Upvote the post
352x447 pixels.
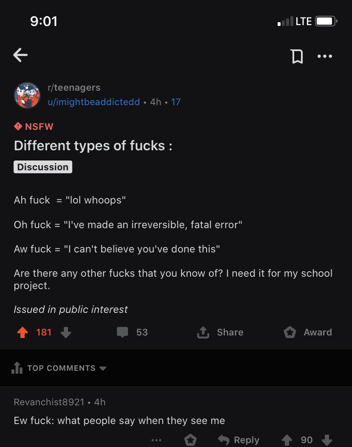pyautogui.click(x=22, y=332)
